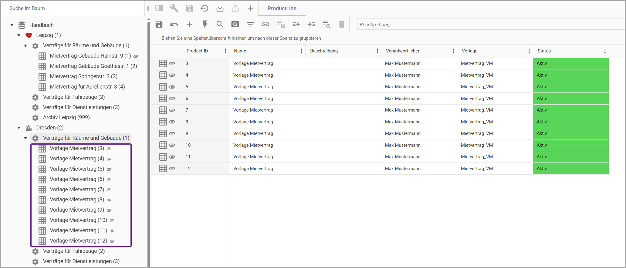The image size is (626, 268).
Task: Click the magnifier search icon in toolbar
Action: point(220,24)
